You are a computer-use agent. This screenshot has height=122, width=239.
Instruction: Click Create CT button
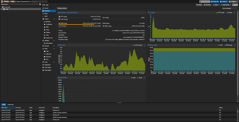click(224, 2)
